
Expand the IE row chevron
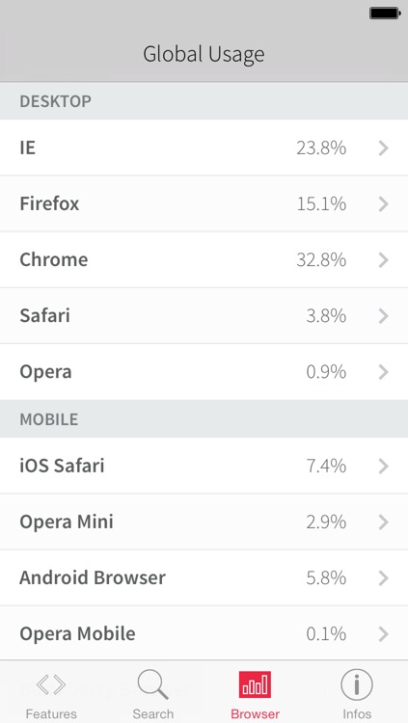pyautogui.click(x=384, y=148)
